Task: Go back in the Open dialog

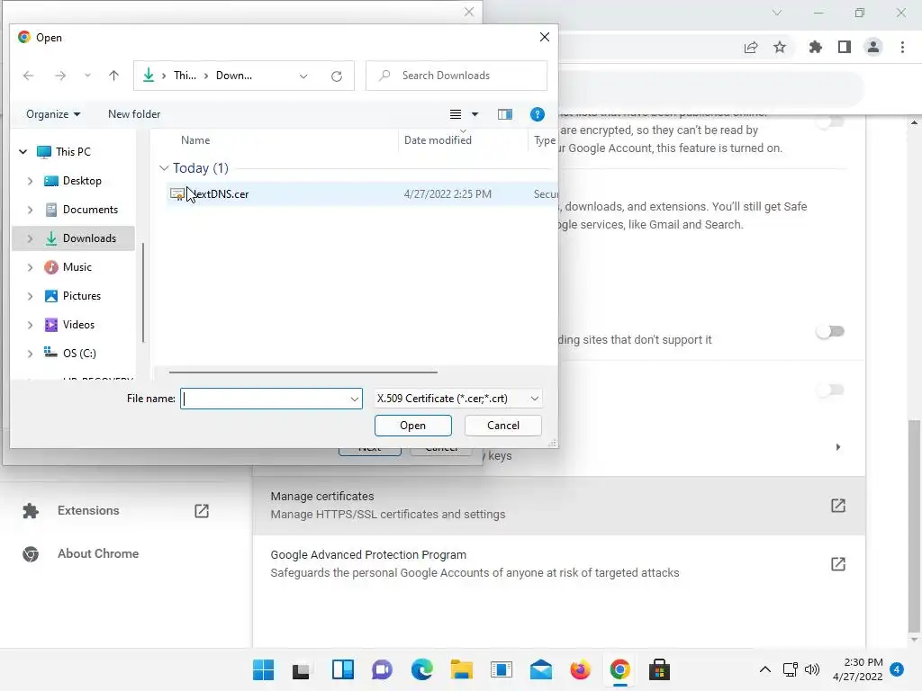Action: (x=28, y=76)
